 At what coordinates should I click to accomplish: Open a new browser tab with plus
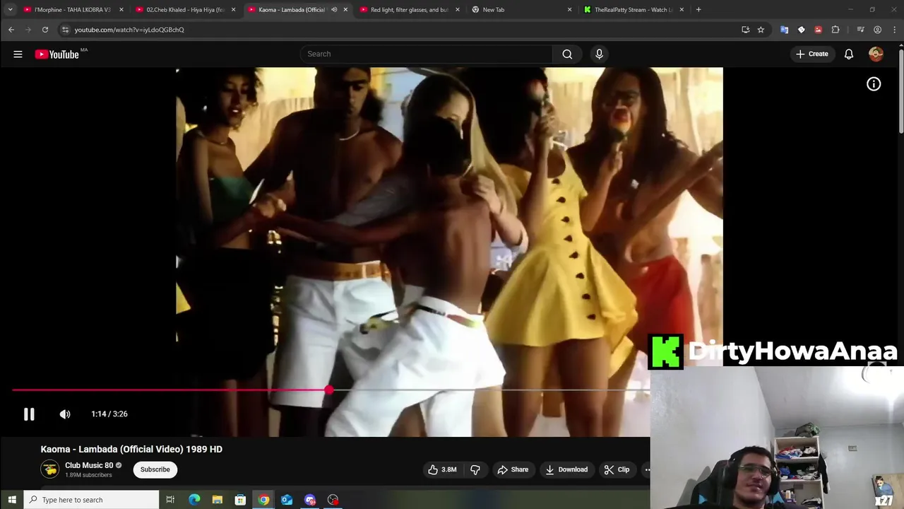click(x=698, y=10)
